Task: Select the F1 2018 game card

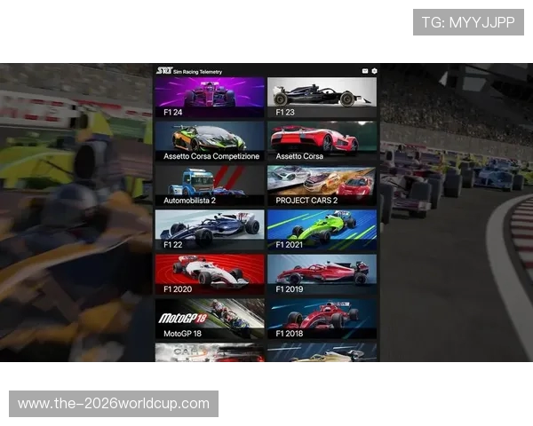Action: pyautogui.click(x=322, y=319)
